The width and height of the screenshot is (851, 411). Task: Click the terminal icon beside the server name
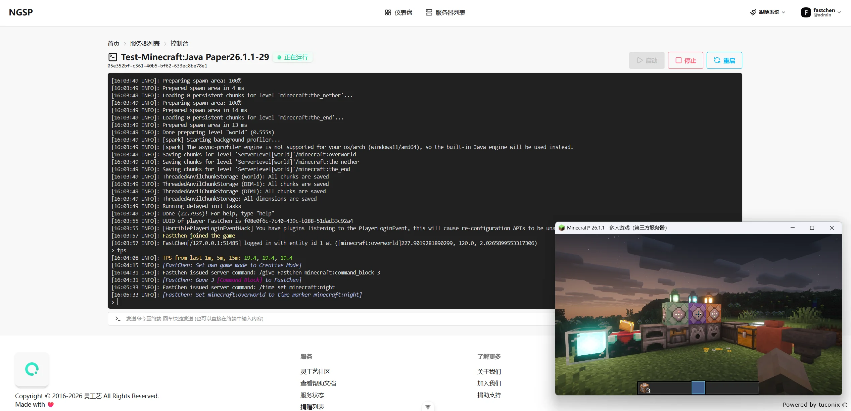point(113,57)
